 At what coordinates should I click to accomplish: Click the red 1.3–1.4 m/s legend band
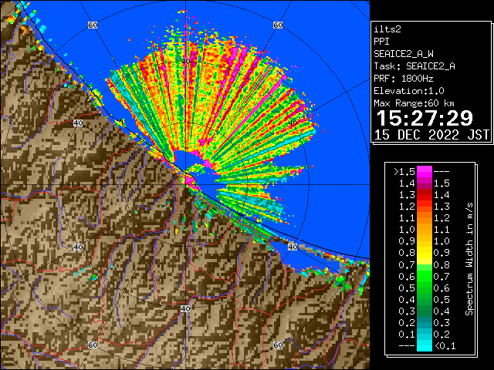tap(425, 195)
